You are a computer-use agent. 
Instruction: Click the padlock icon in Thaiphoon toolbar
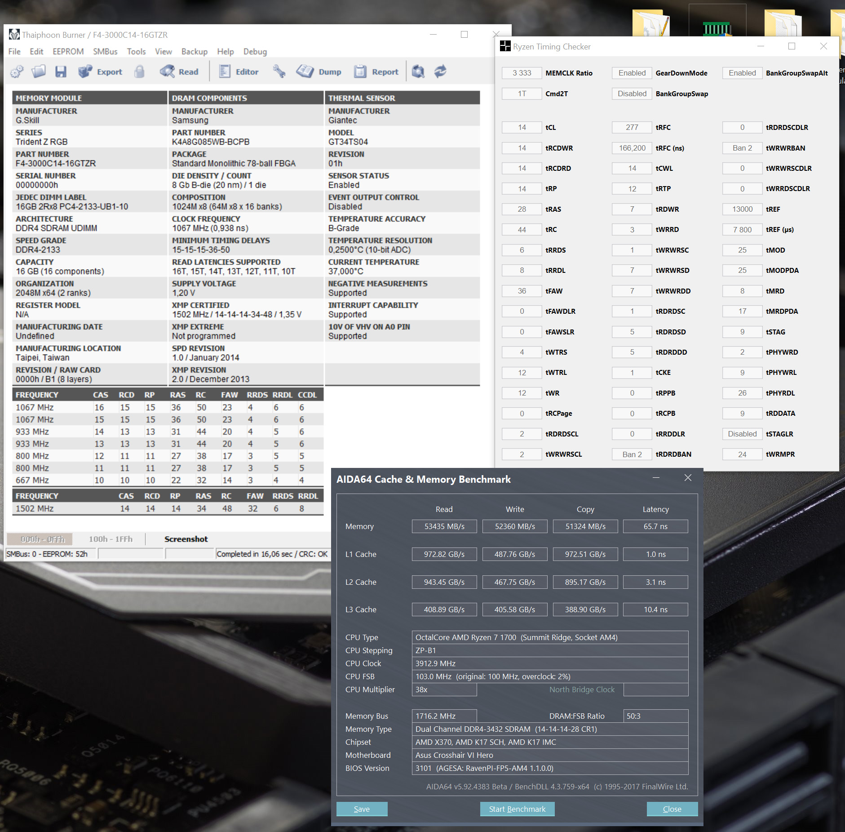pyautogui.click(x=139, y=71)
